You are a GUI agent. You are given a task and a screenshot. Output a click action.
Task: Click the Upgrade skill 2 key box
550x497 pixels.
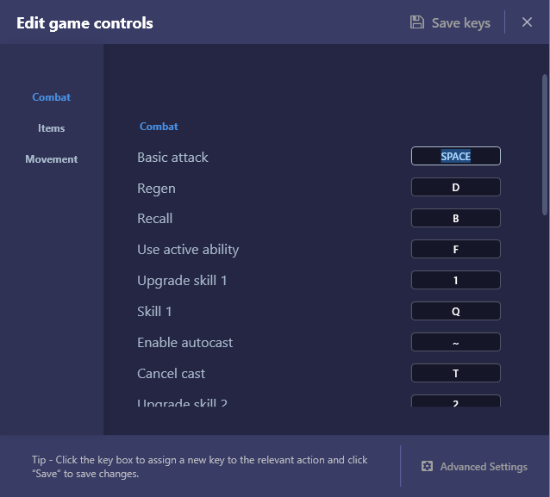[x=456, y=401]
